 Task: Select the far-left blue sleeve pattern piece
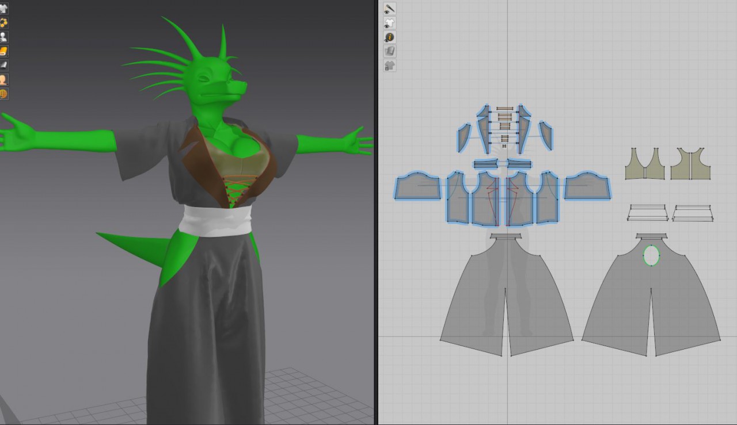(x=417, y=186)
